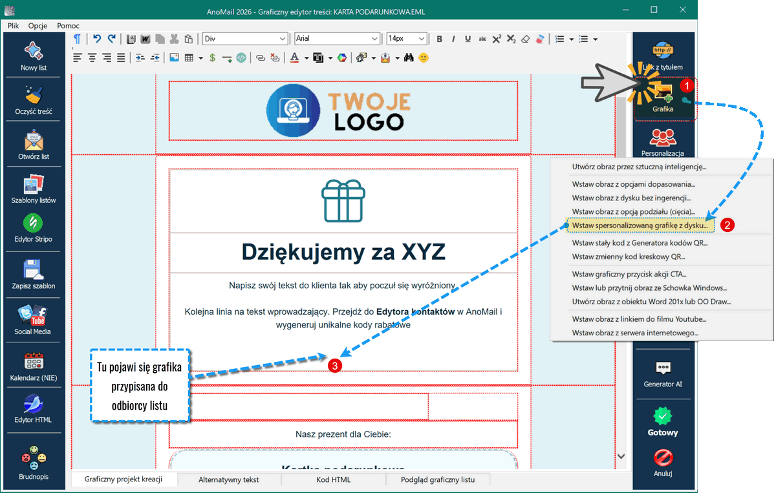Image resolution: width=776 pixels, height=493 pixels.
Task: Align text left
Action: 78,58
